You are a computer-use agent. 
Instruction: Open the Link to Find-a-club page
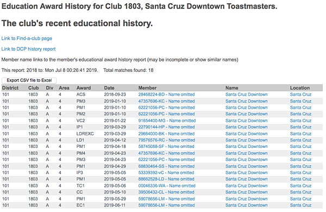(27, 39)
